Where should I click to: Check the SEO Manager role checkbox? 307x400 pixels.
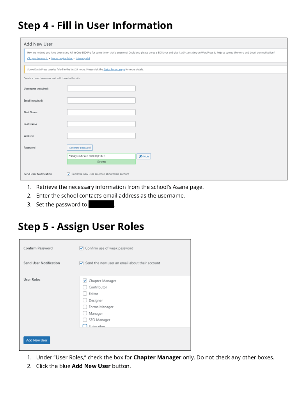pos(85,320)
